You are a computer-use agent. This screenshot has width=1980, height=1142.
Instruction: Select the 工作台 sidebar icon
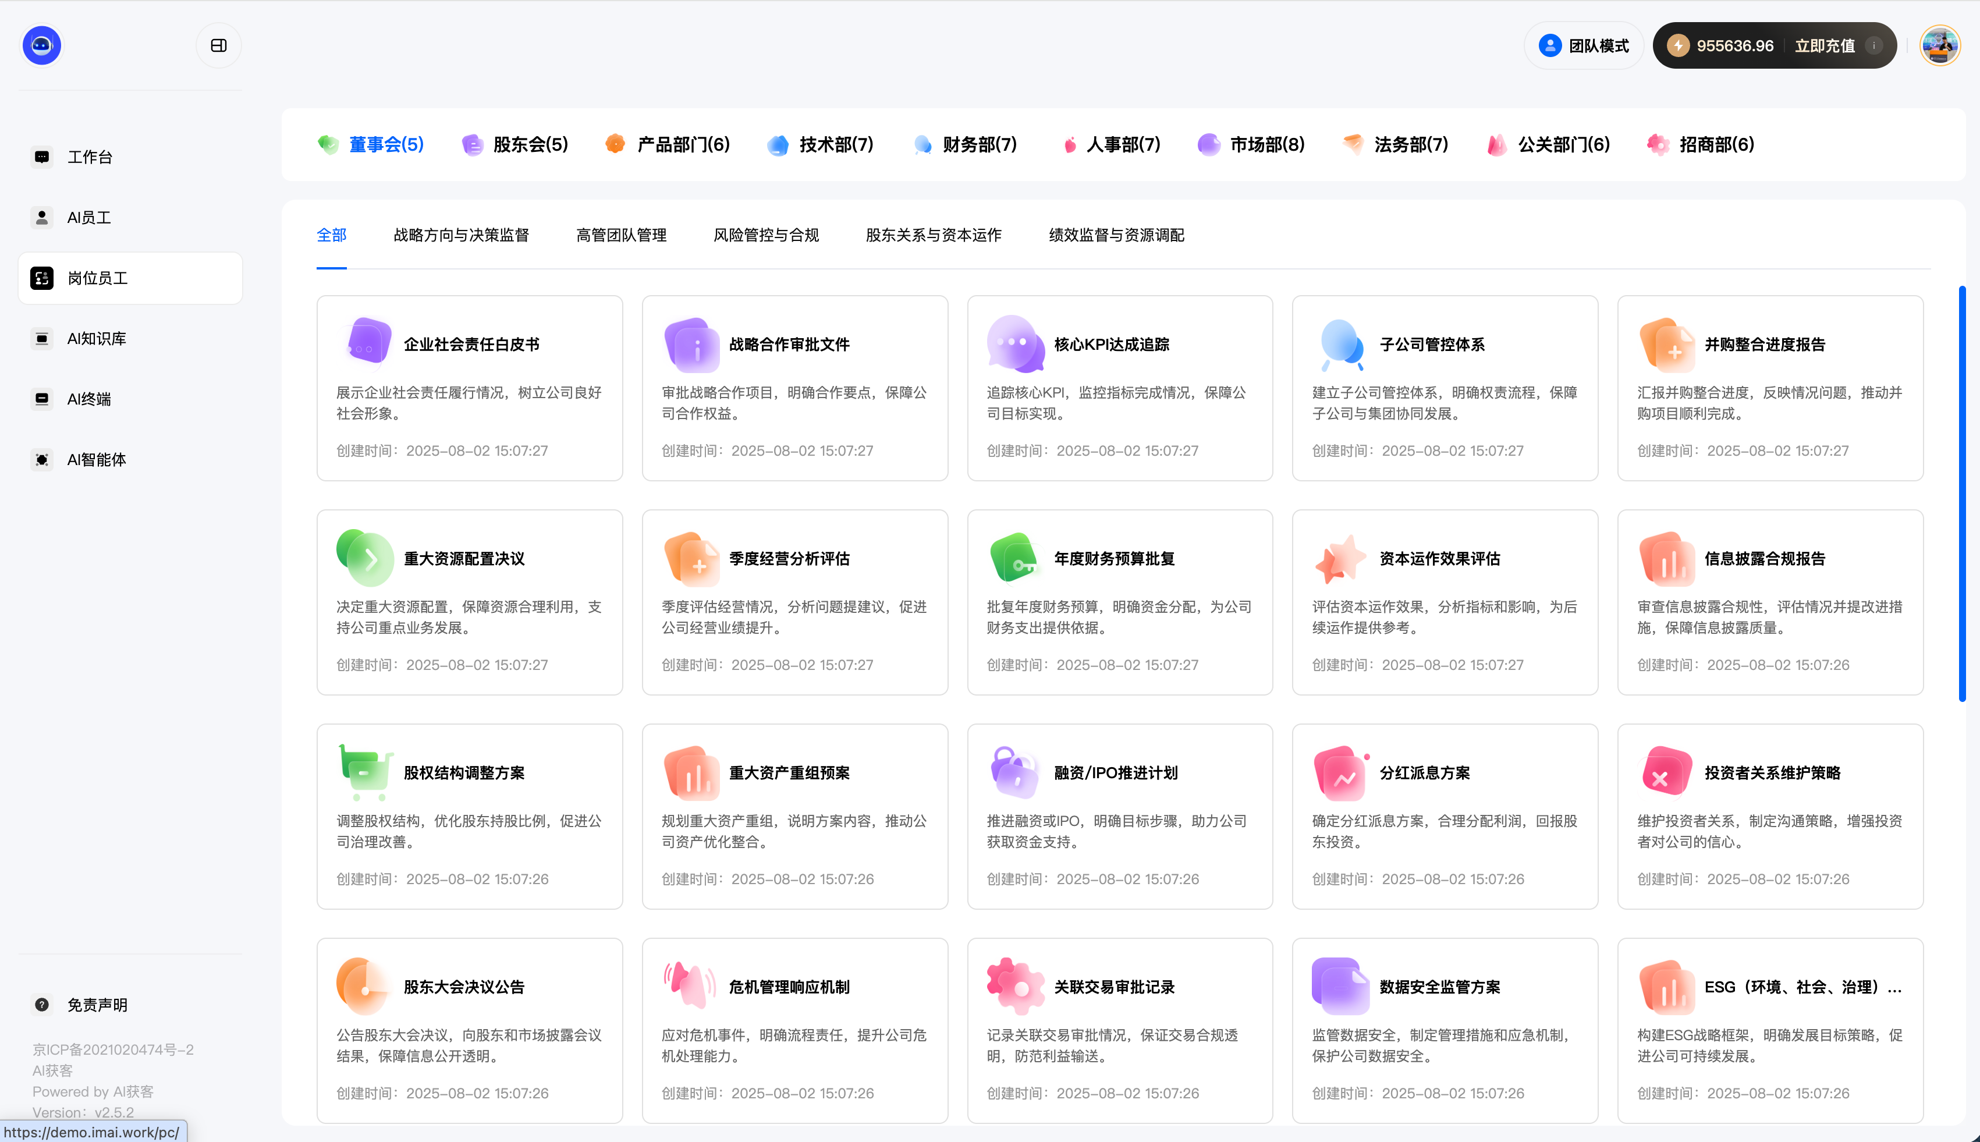click(41, 156)
